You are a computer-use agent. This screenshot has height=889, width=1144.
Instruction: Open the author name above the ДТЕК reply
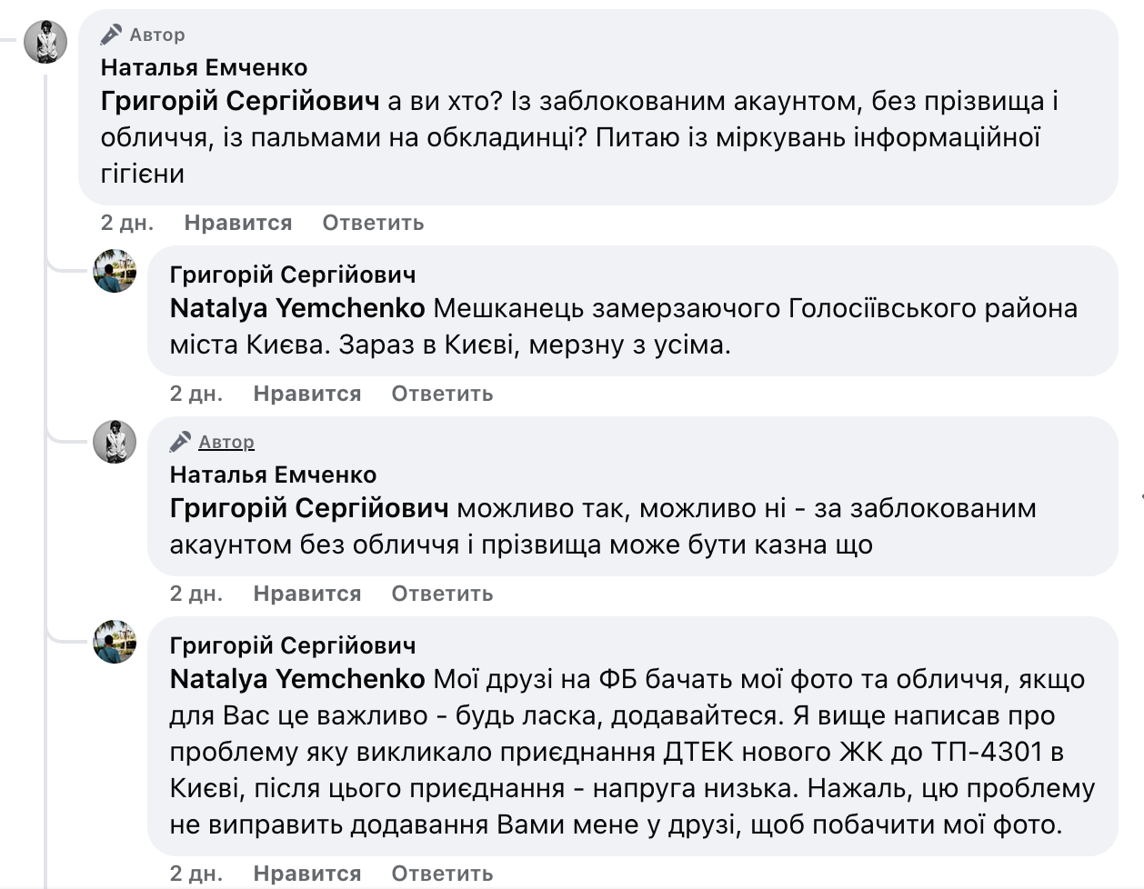tap(292, 645)
